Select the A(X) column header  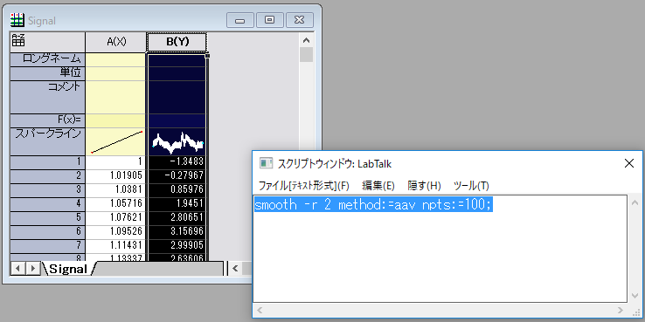pos(116,42)
